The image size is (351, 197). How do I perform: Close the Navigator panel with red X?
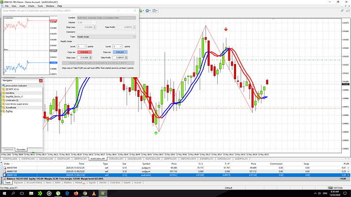coord(41,81)
